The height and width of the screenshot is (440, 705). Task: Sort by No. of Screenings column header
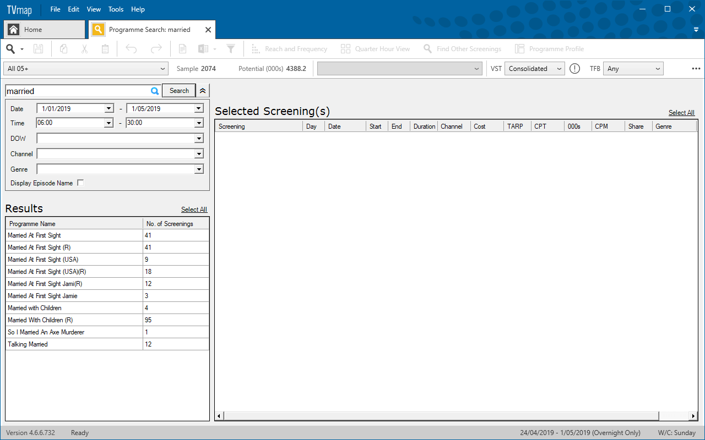click(x=176, y=224)
